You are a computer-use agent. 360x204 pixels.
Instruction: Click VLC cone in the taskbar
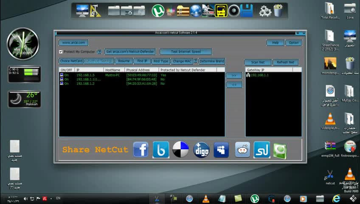[206, 198]
